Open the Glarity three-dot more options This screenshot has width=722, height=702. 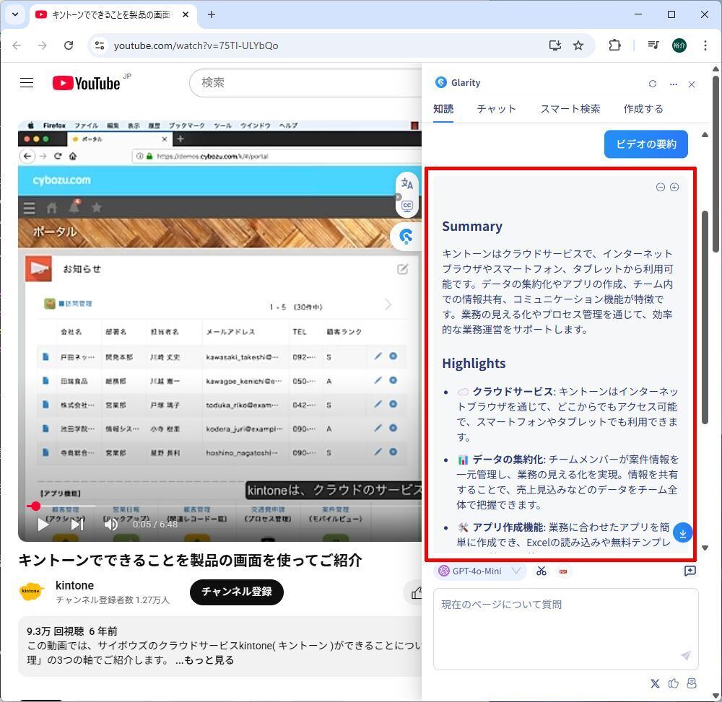(x=673, y=84)
